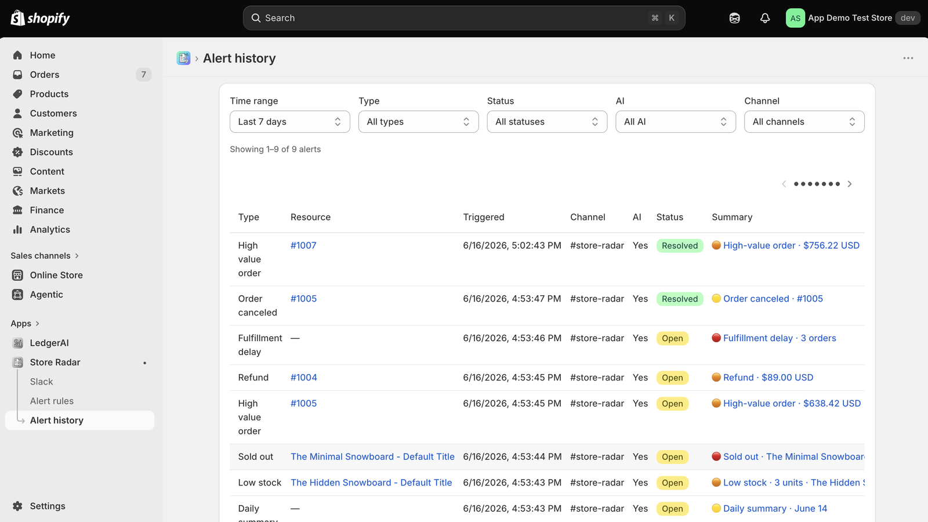Open the three-dot page actions menu
Image resolution: width=928 pixels, height=522 pixels.
pyautogui.click(x=908, y=58)
